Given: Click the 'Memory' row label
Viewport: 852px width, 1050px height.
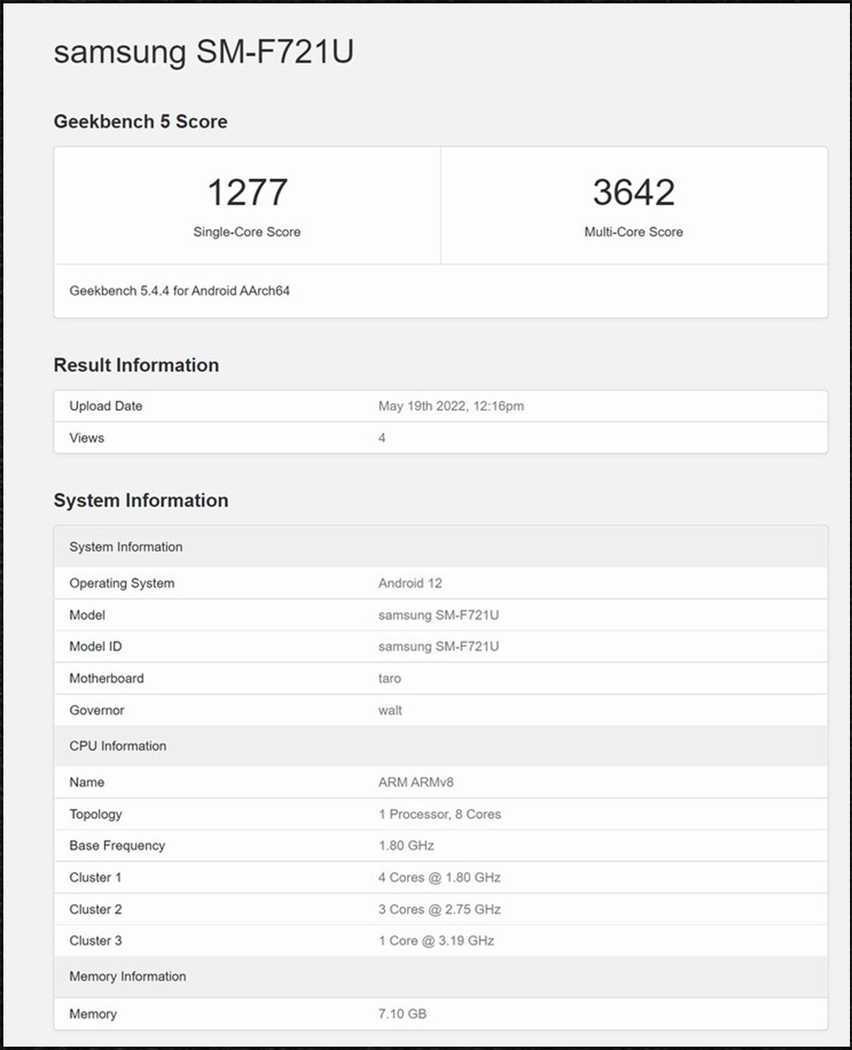Looking at the screenshot, I should 93,1013.
